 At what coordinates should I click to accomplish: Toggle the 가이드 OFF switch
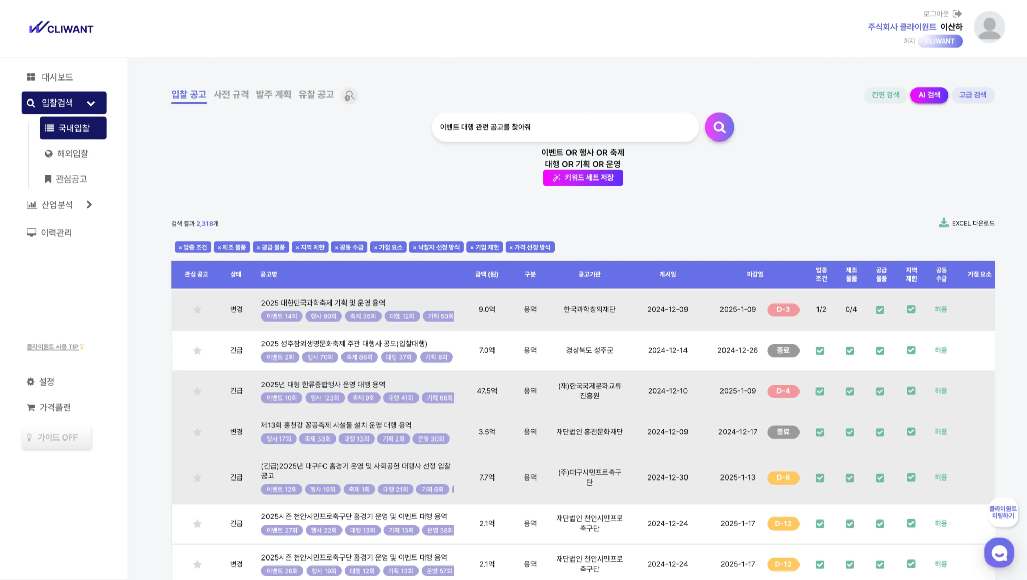(x=56, y=437)
